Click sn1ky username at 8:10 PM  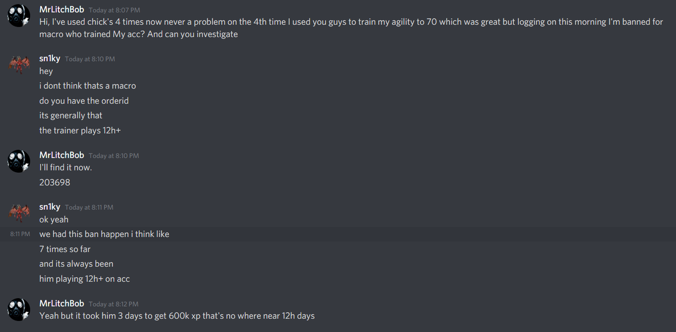(50, 59)
